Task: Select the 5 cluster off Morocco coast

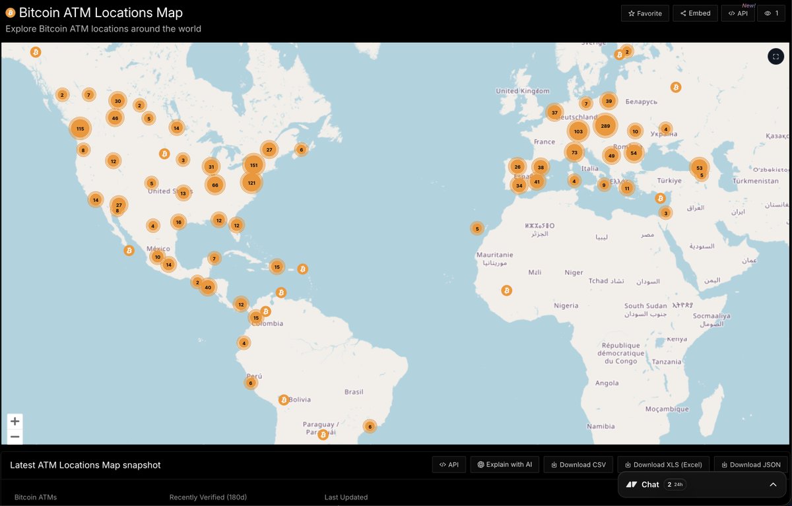Action: coord(477,229)
